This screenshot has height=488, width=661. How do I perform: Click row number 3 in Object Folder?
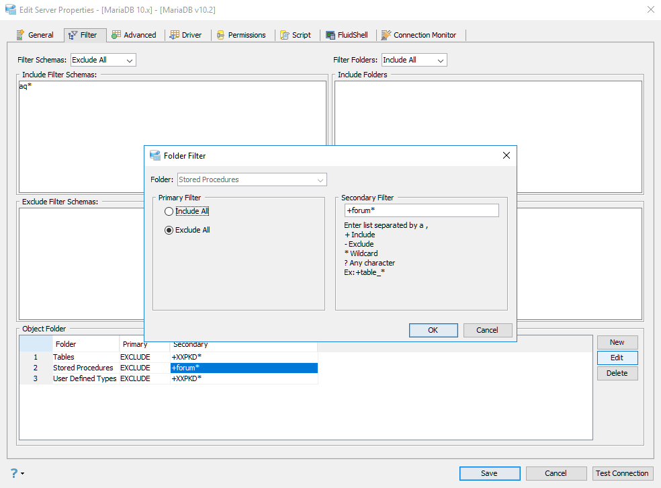(x=36, y=378)
